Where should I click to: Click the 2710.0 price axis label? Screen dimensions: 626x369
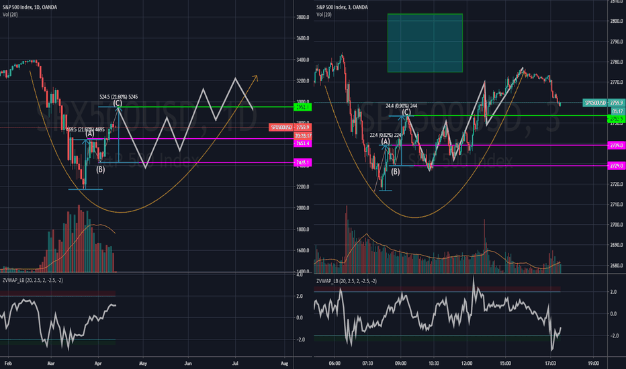point(617,205)
